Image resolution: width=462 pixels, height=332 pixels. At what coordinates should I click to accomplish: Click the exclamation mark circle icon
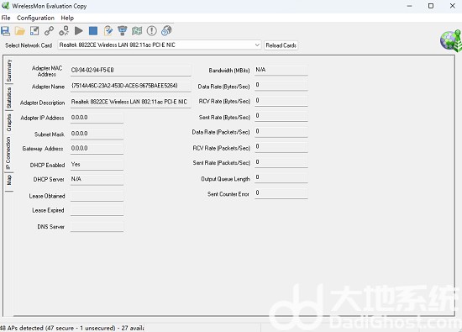click(x=151, y=30)
